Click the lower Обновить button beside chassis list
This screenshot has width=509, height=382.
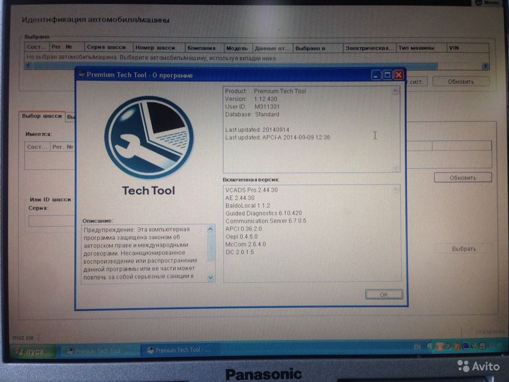coord(463,178)
